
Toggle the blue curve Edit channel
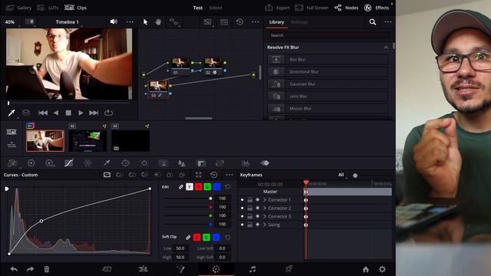click(216, 187)
